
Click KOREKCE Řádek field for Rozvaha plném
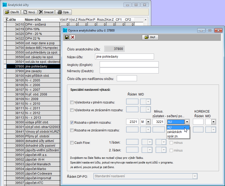(198, 122)
